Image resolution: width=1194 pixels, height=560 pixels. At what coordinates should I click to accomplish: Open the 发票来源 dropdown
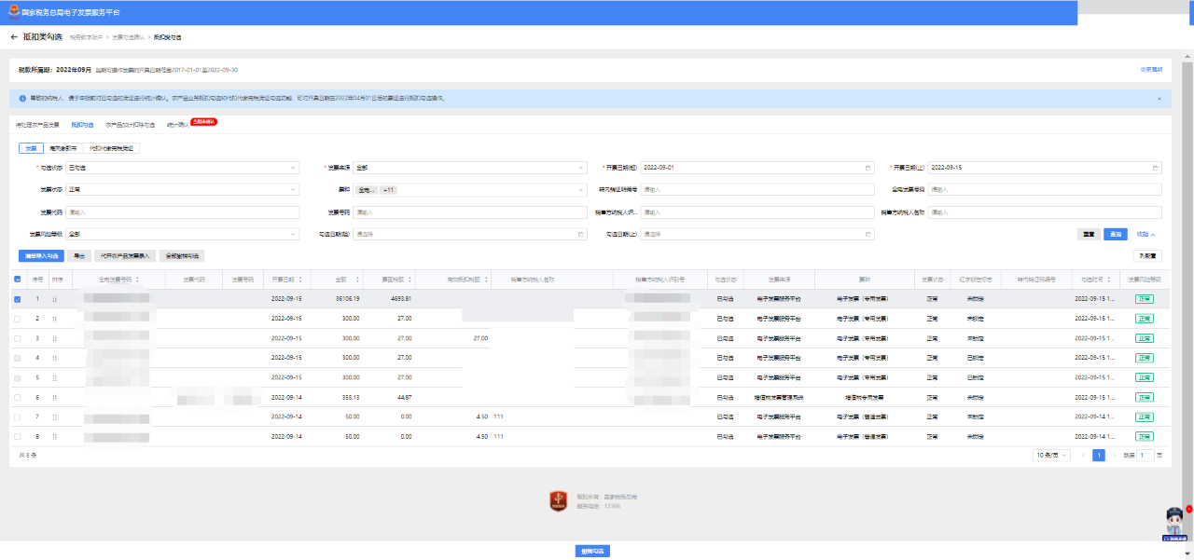point(469,168)
